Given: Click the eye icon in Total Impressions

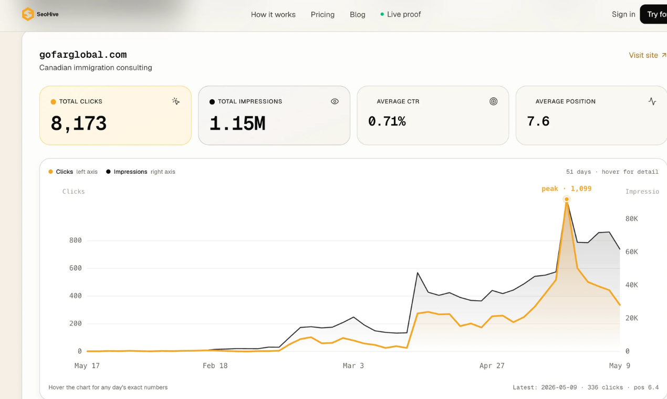Looking at the screenshot, I should tap(335, 101).
